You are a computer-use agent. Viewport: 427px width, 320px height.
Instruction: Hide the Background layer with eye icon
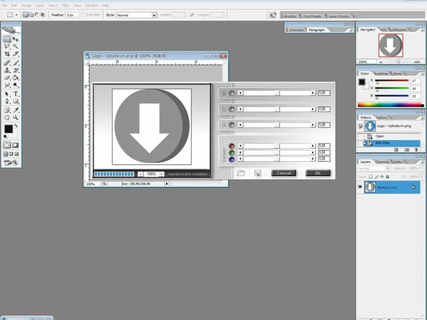360,187
